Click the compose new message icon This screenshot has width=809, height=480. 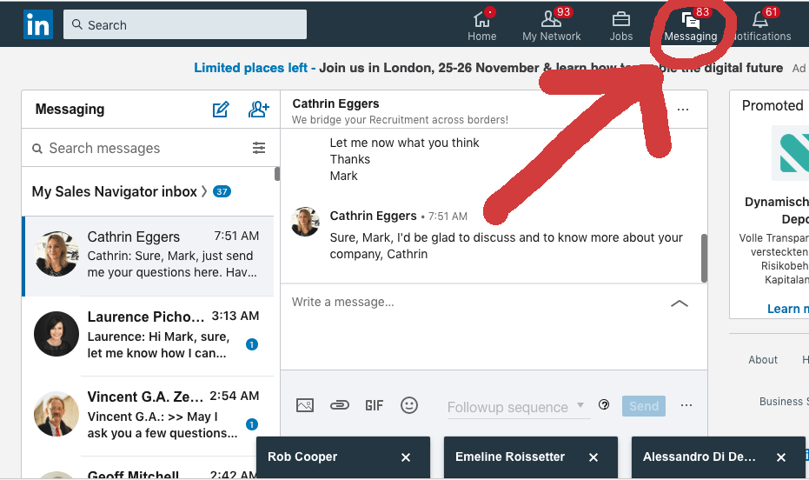pos(221,110)
